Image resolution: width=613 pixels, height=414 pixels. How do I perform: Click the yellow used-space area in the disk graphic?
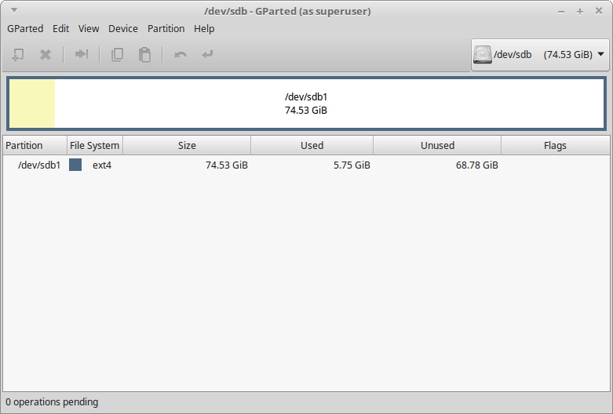[x=32, y=103]
